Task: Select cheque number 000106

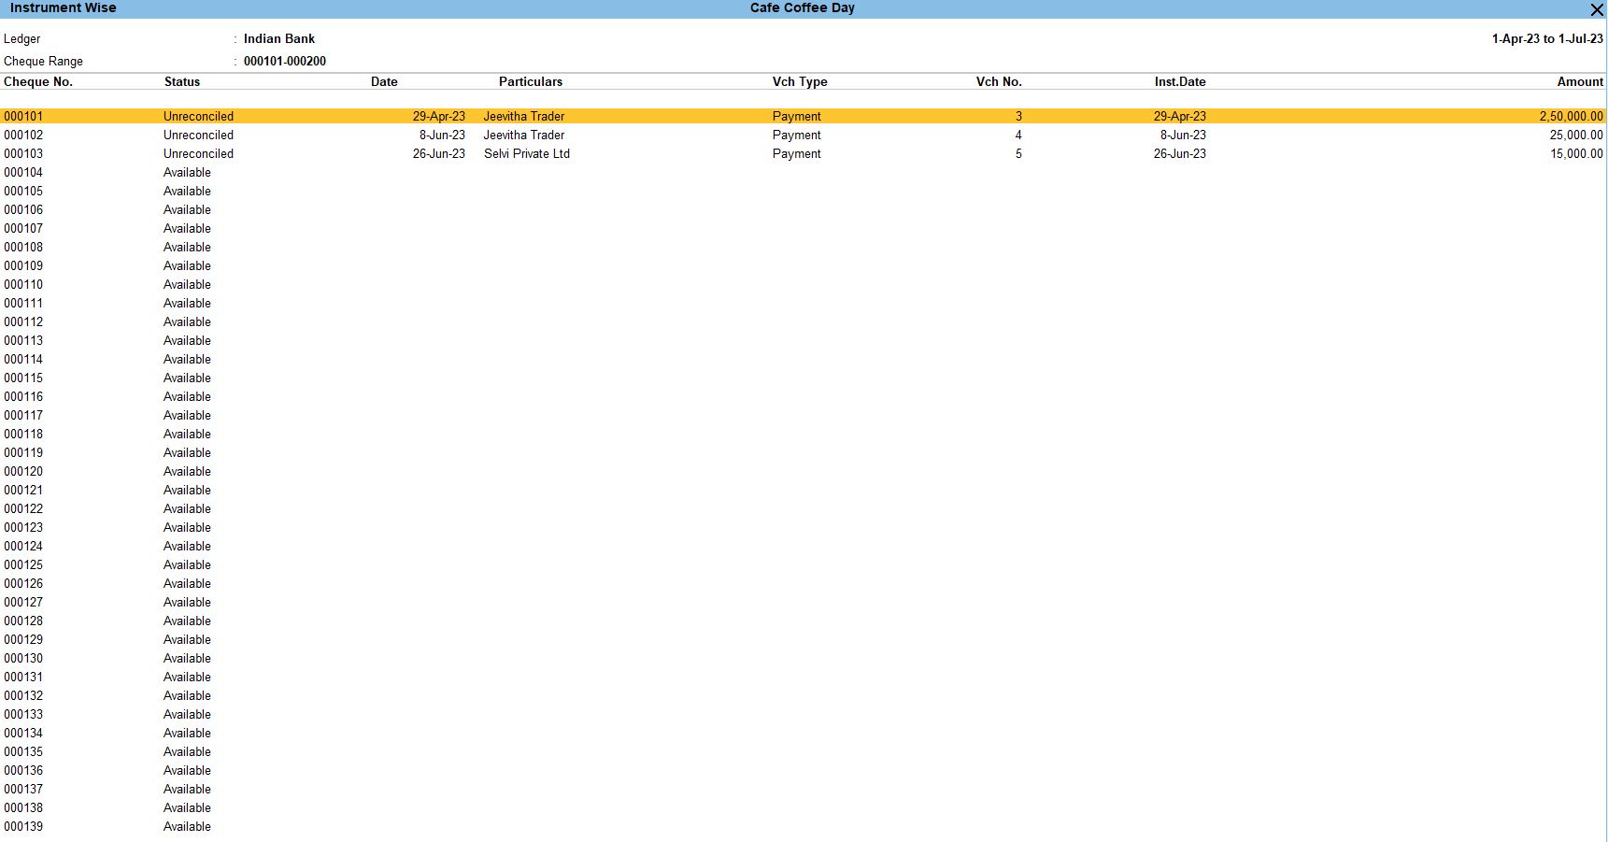Action: (x=23, y=209)
